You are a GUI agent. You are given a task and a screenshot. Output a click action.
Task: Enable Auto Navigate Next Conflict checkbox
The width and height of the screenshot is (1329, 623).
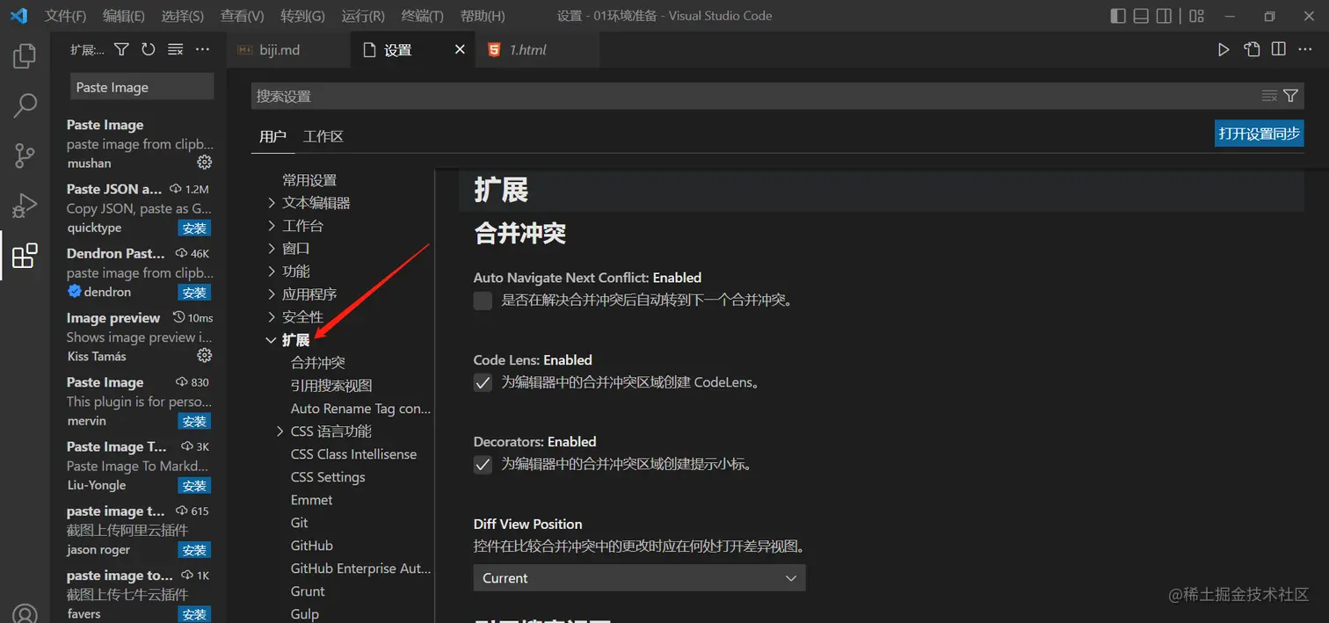tap(483, 301)
